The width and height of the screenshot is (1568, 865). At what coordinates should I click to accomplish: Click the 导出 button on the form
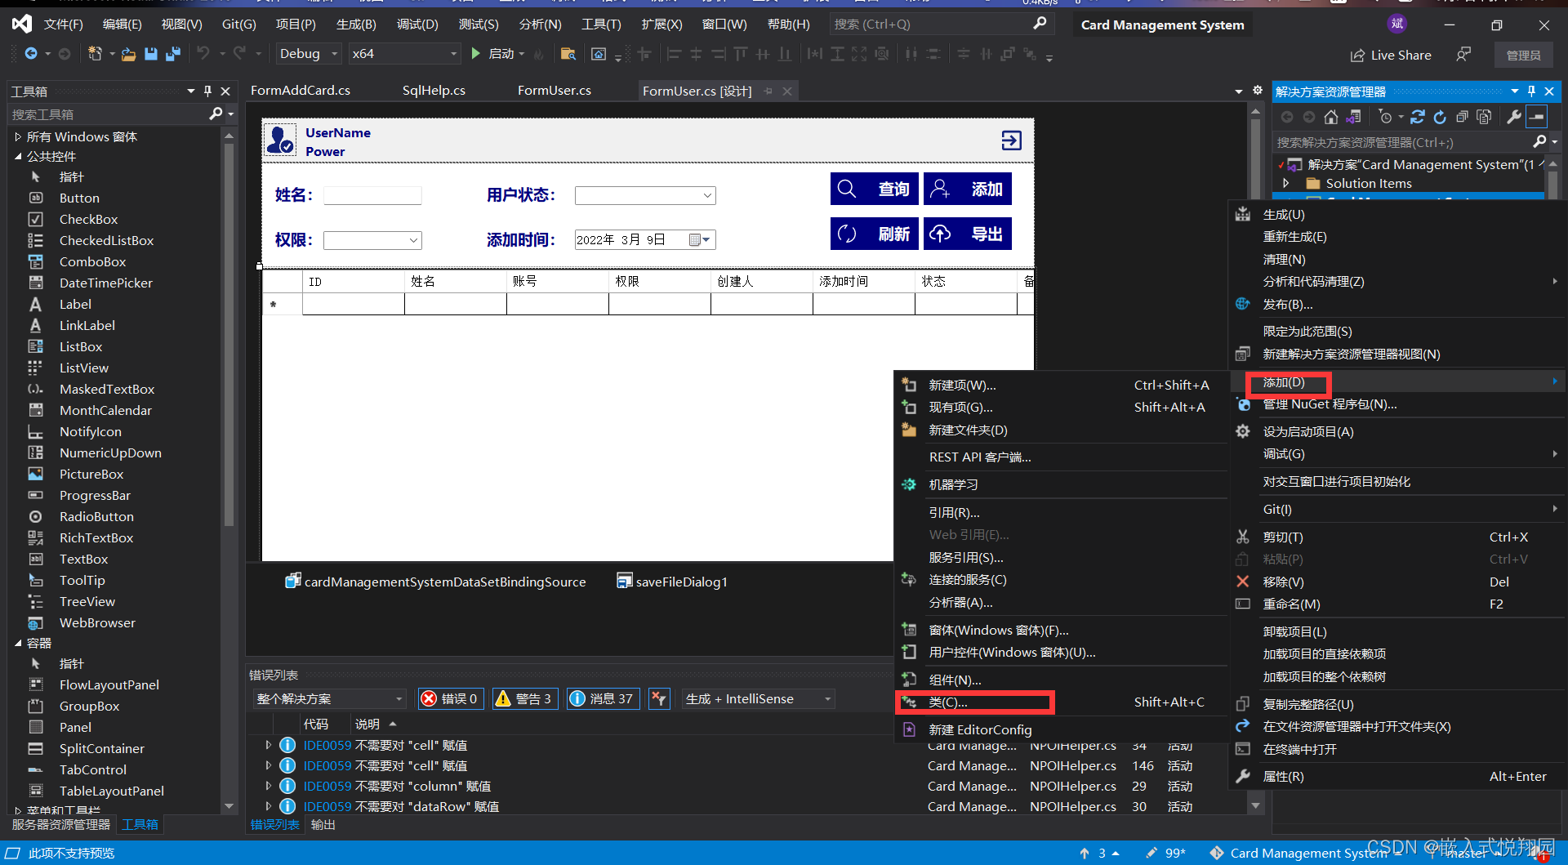pyautogui.click(x=967, y=234)
